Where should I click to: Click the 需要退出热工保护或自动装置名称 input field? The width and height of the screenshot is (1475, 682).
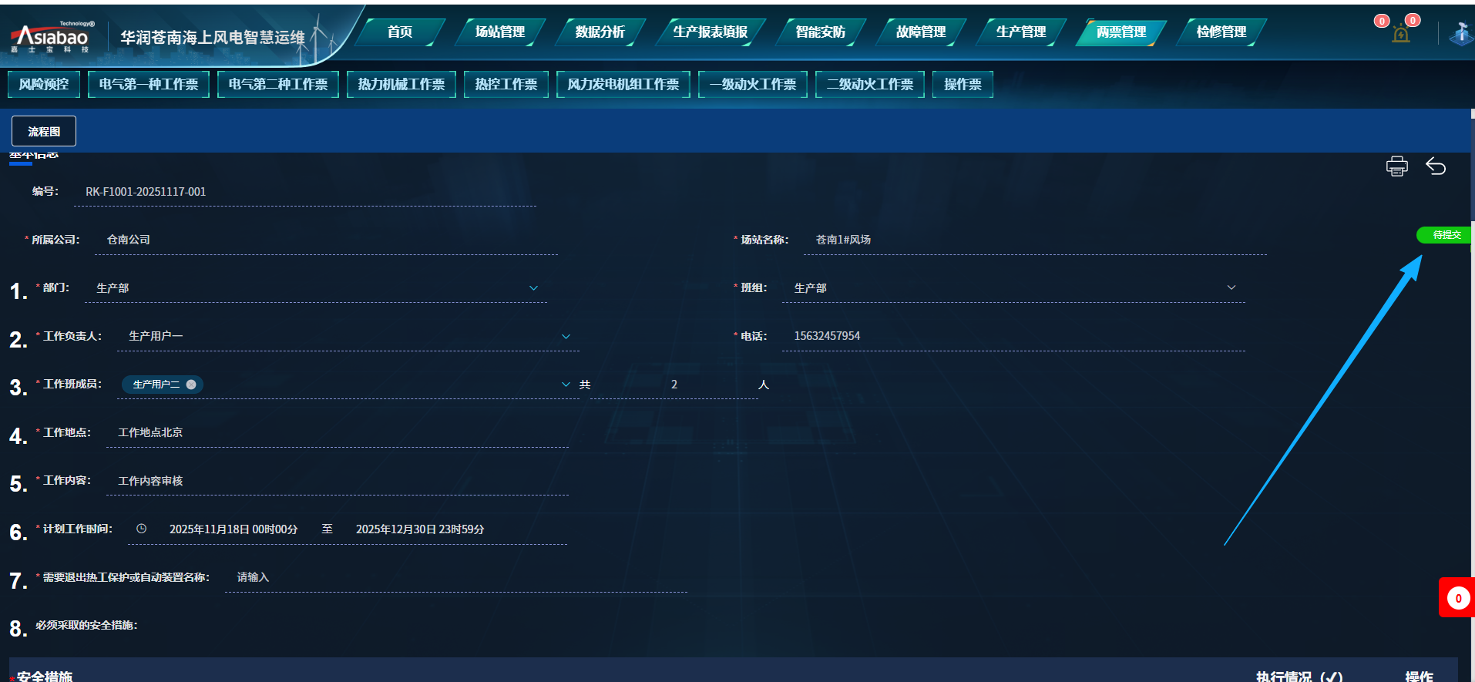(x=455, y=577)
